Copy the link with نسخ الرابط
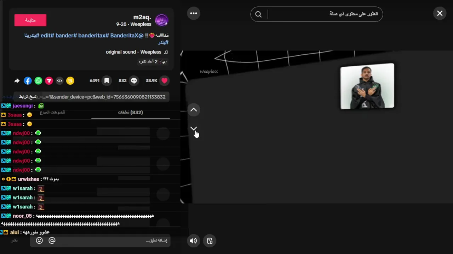This screenshot has height=254, width=453. pos(28,97)
